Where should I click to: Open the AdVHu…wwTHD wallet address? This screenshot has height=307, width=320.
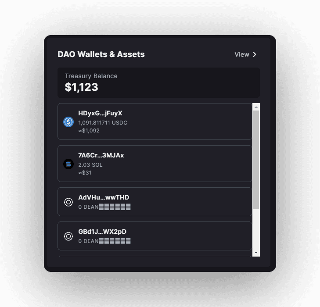104,197
